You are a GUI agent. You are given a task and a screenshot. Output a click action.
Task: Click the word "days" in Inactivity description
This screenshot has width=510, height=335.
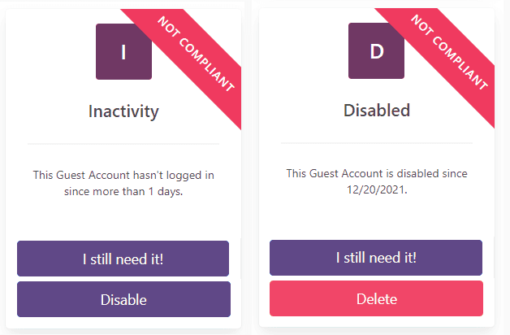(170, 192)
